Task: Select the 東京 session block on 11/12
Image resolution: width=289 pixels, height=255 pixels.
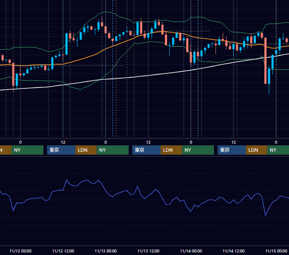Action: coord(61,150)
